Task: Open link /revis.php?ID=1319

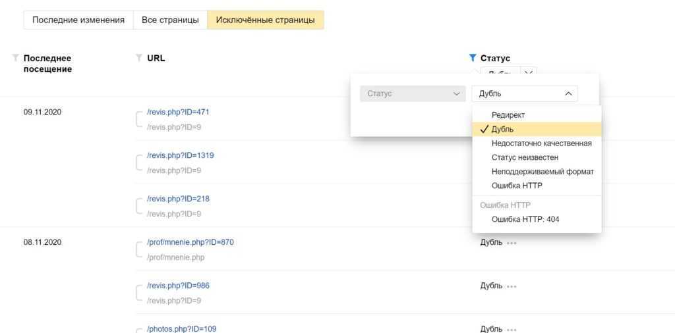Action: (x=180, y=155)
